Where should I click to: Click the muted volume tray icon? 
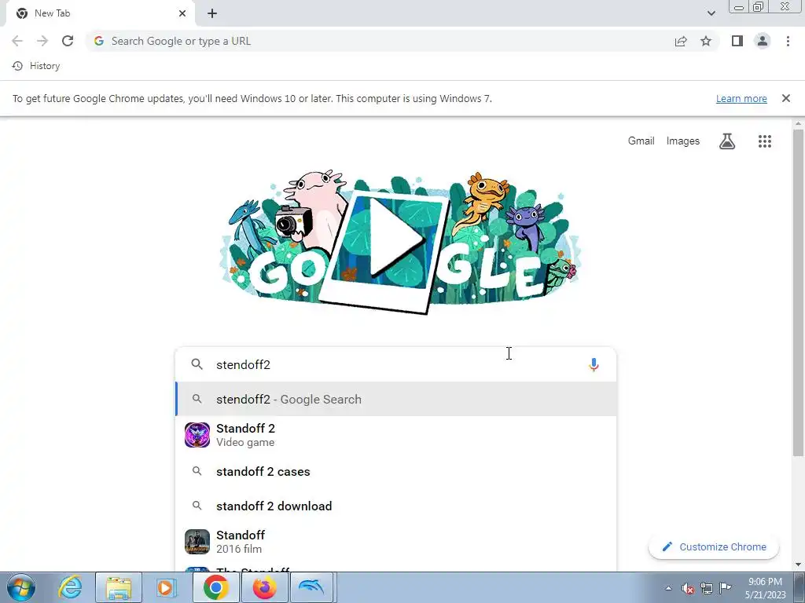(x=688, y=588)
